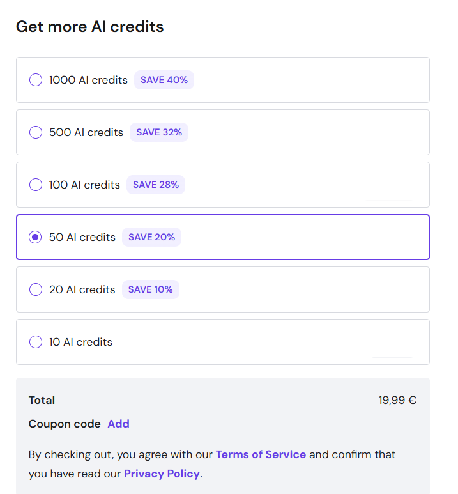Click the SAVE 28% badge
The height and width of the screenshot is (494, 458).
156,185
